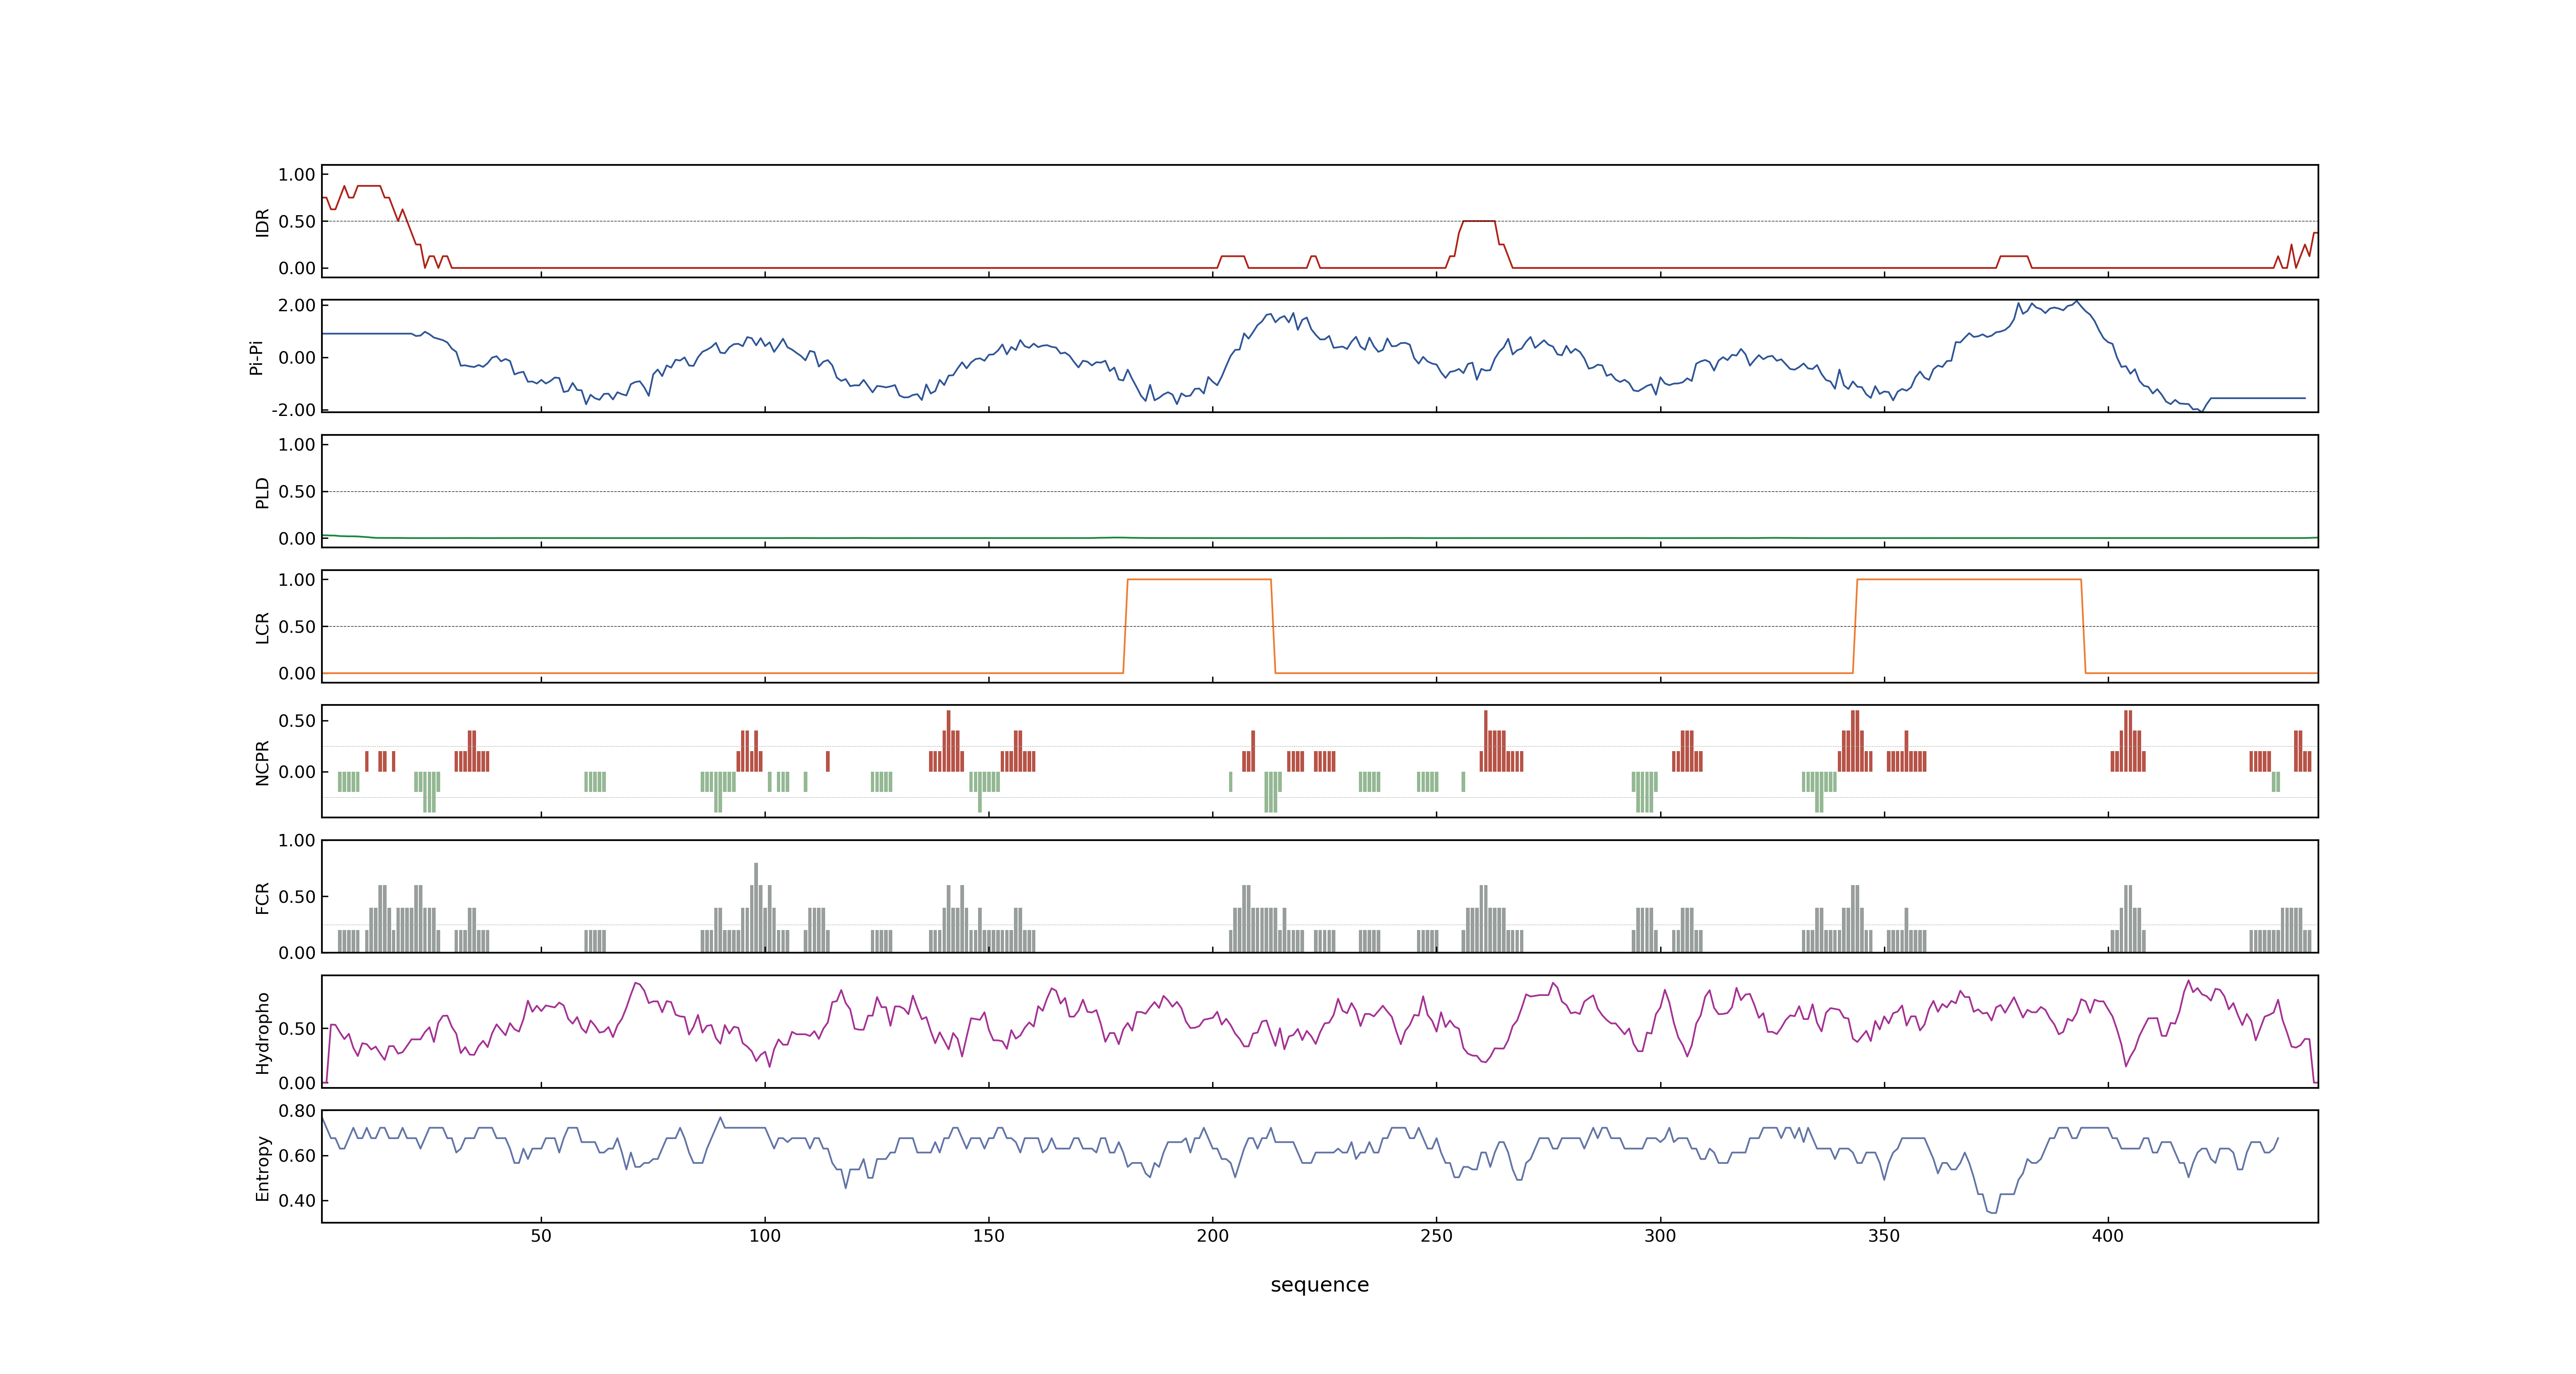Viewport: 2576px width, 1374px height.
Task: Click the 1.00 tick on IDR axis
Action: (297, 175)
